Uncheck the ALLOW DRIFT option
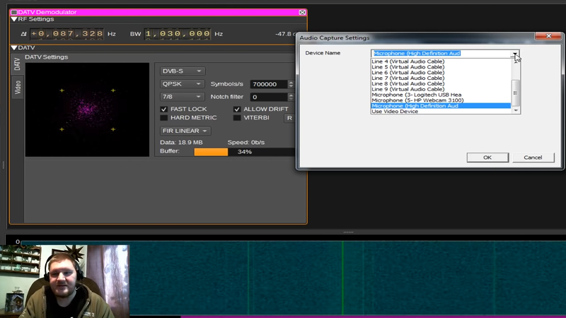 pyautogui.click(x=237, y=109)
